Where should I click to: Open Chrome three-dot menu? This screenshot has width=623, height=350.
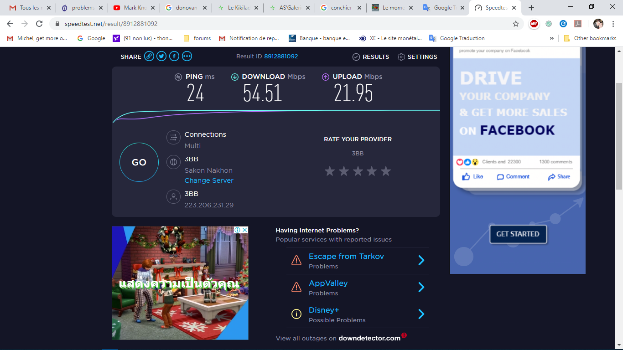(x=613, y=24)
